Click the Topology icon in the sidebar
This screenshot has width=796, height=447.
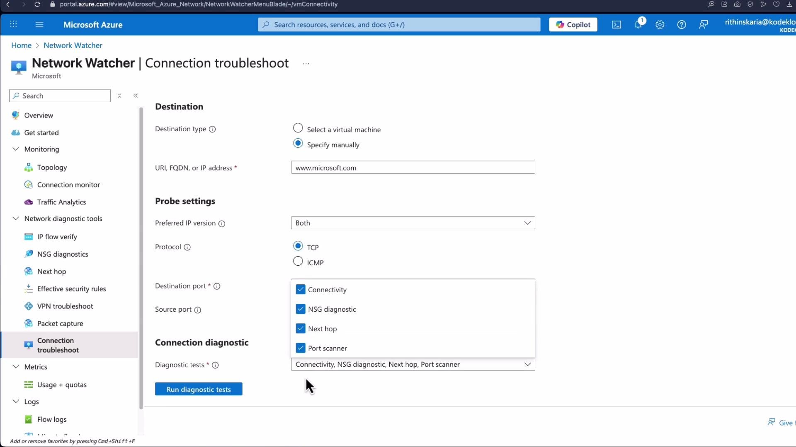tap(29, 167)
